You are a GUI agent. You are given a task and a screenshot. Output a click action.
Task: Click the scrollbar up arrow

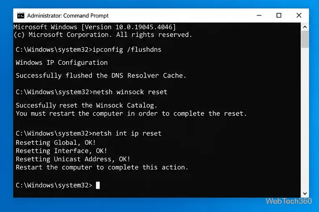[305, 27]
